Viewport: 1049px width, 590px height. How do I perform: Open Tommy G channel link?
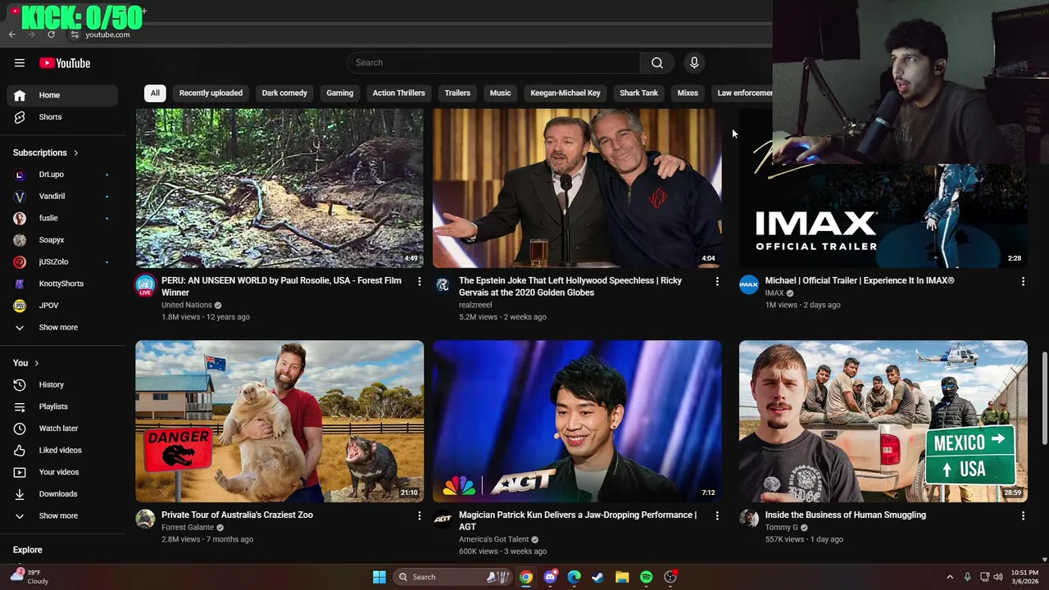tap(781, 528)
